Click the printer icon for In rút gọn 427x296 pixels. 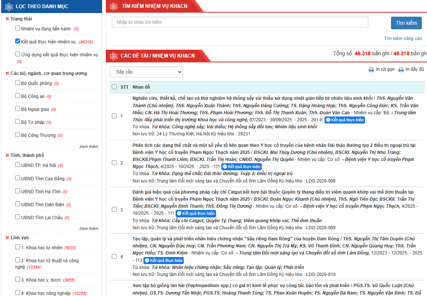[x=371, y=70]
